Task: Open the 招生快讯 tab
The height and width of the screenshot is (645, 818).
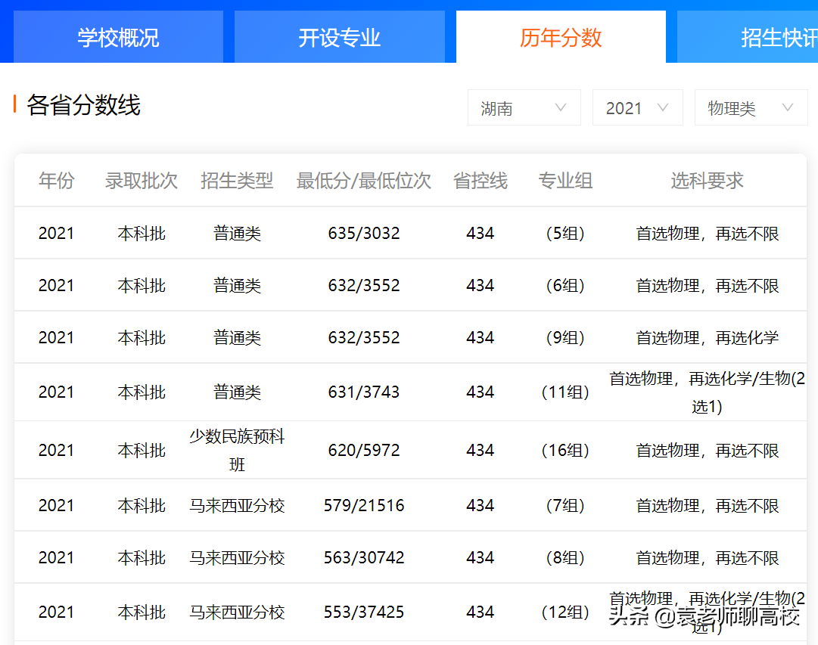Action: [779, 36]
